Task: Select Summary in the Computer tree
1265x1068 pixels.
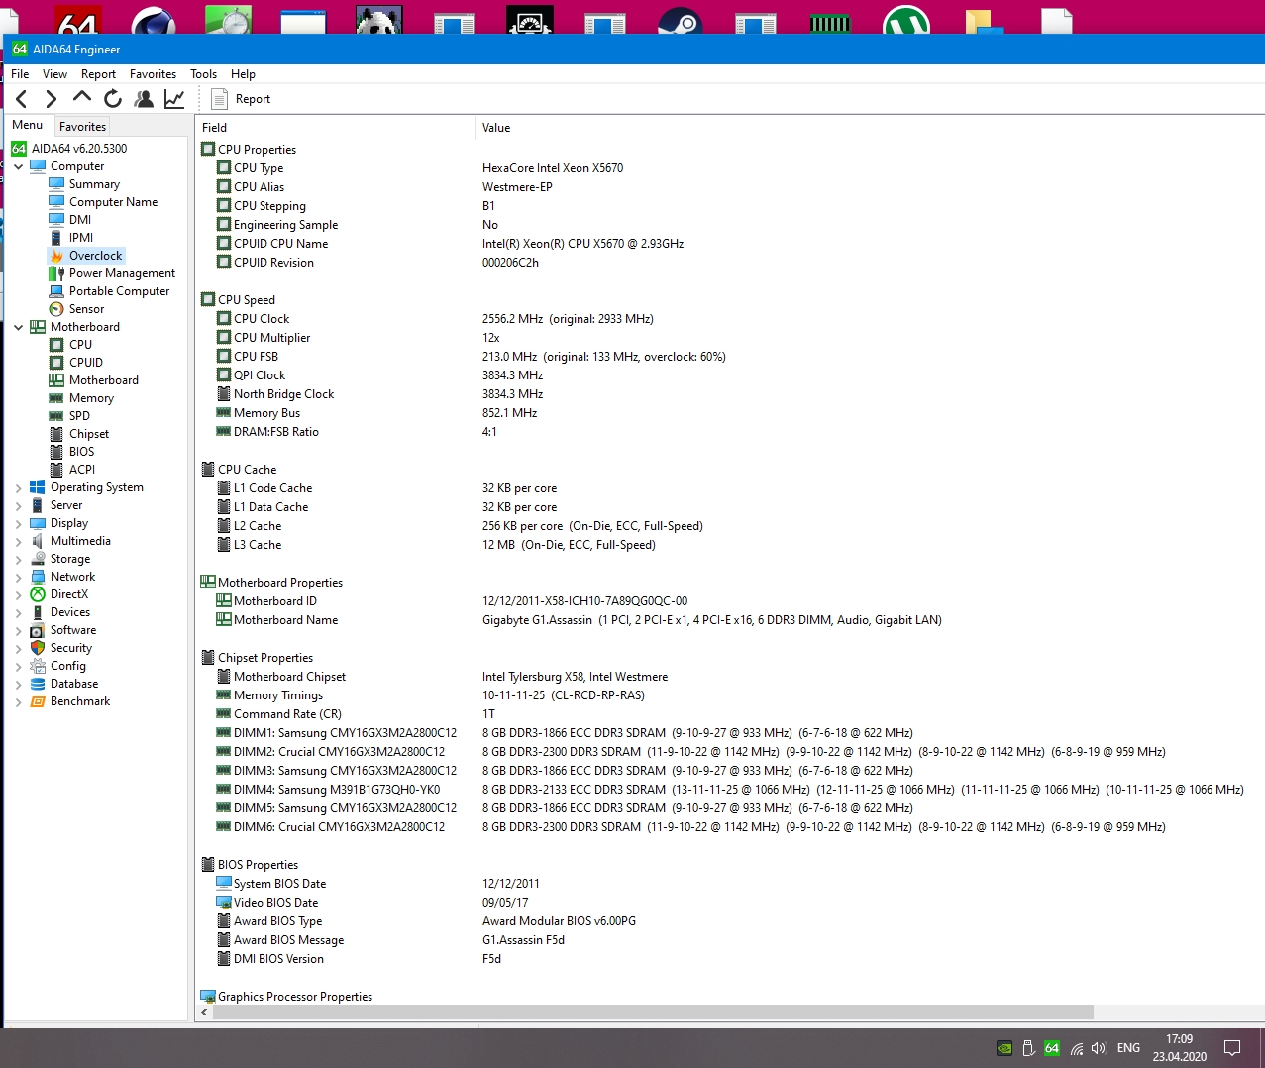Action: click(x=94, y=184)
